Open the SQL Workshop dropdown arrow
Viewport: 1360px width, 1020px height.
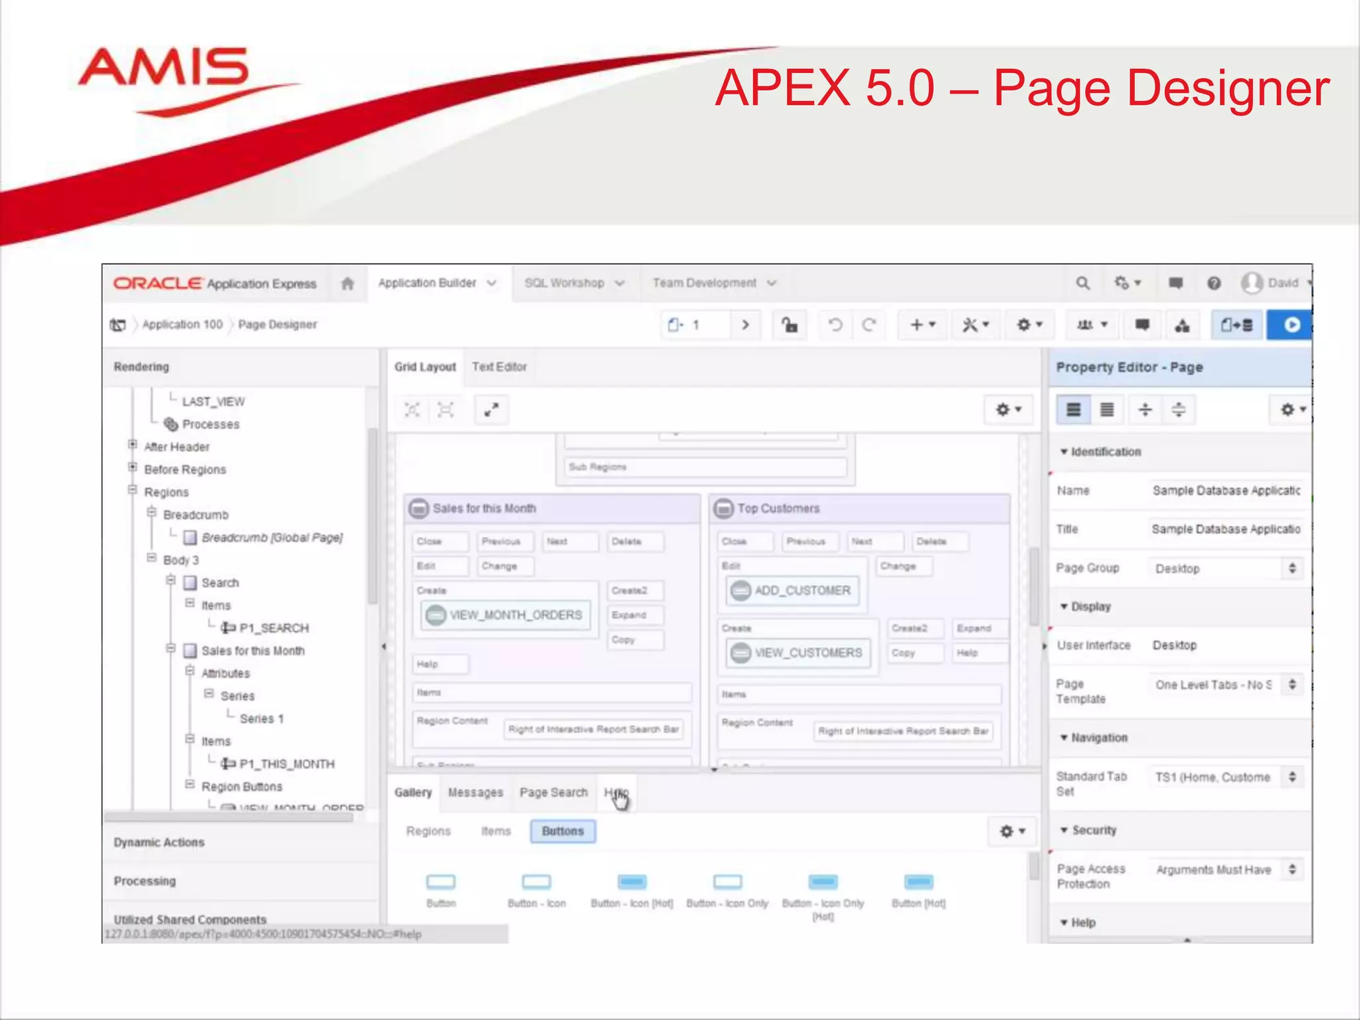point(620,284)
